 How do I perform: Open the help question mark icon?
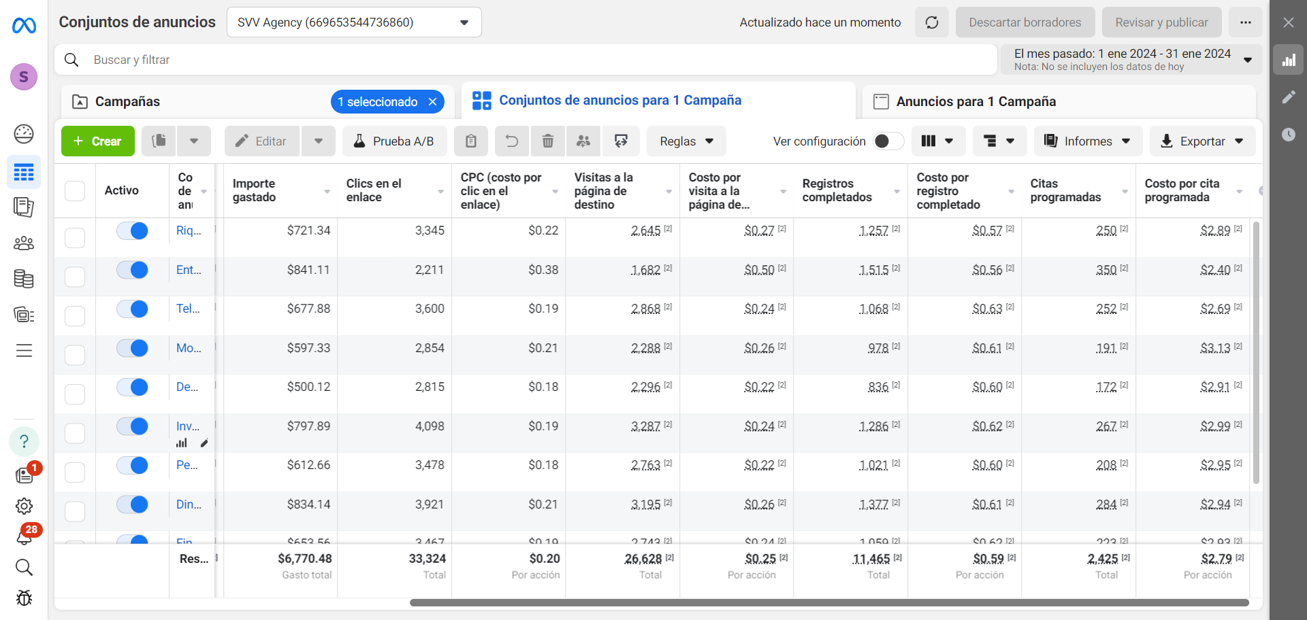24,441
